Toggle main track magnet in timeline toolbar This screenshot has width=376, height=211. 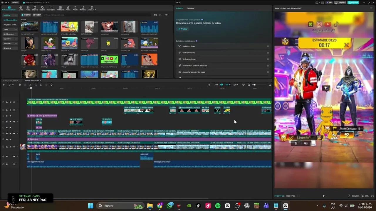tap(216, 85)
